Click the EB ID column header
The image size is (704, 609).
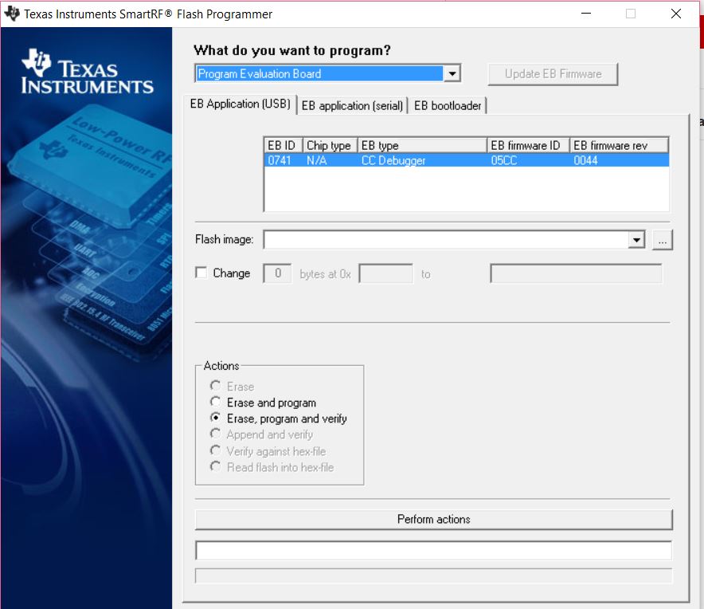tap(283, 145)
